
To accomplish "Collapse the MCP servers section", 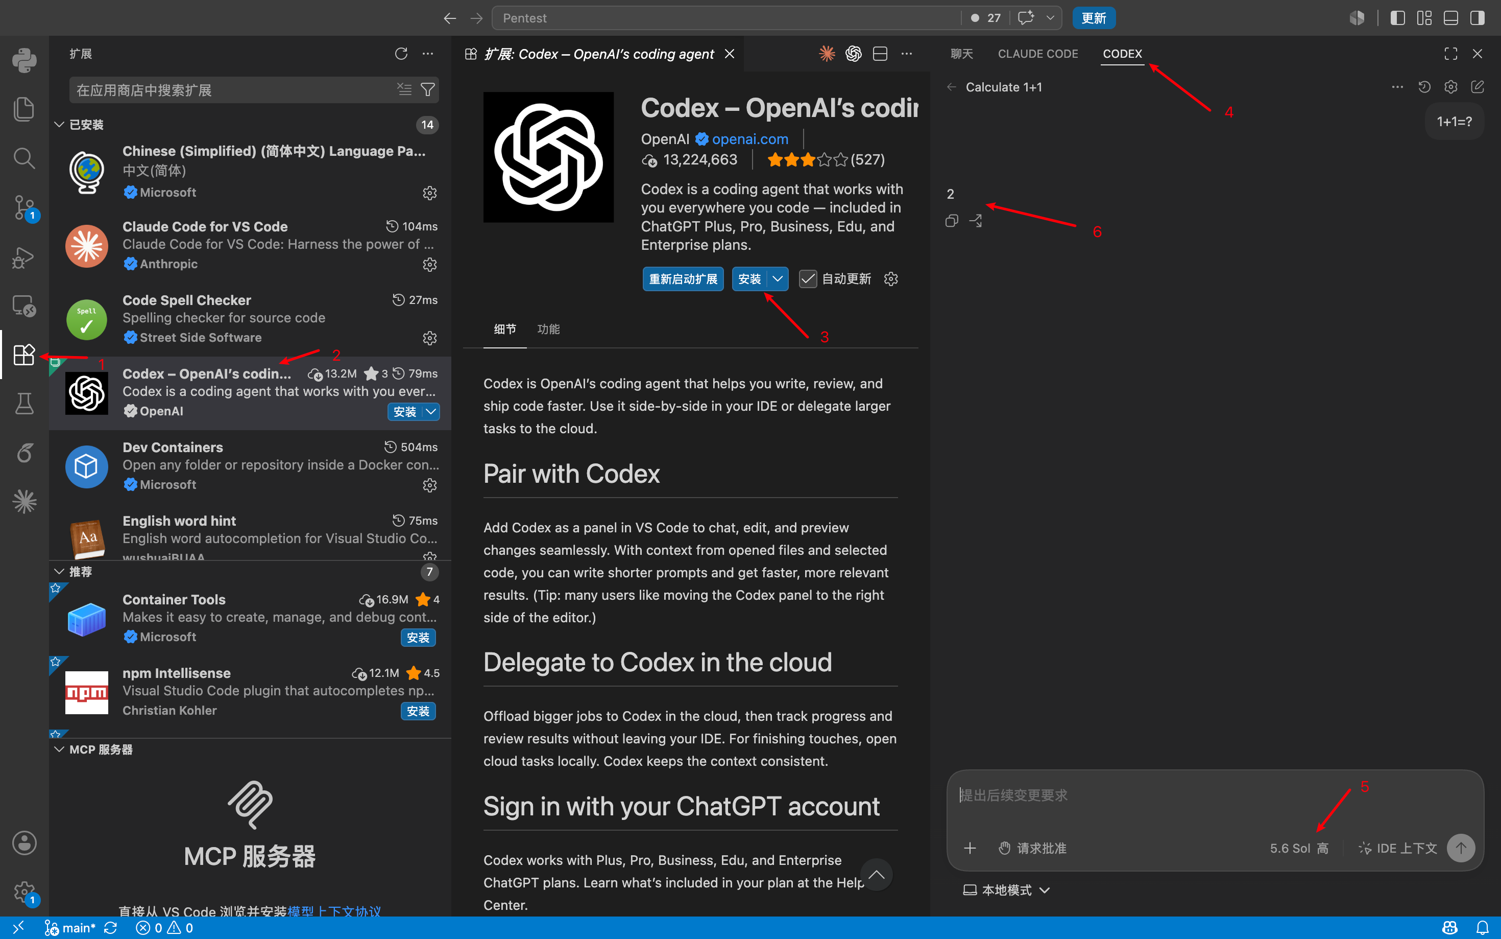I will [x=60, y=749].
